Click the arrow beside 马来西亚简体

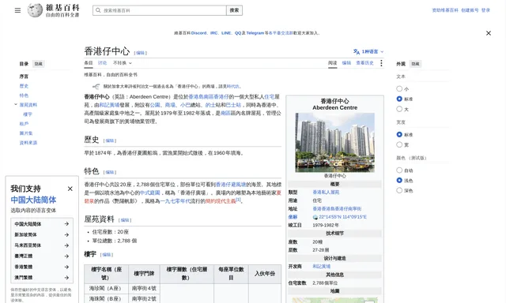pos(66,245)
